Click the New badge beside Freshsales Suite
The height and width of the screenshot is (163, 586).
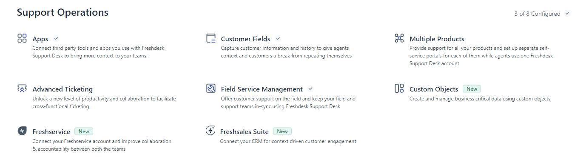(282, 132)
